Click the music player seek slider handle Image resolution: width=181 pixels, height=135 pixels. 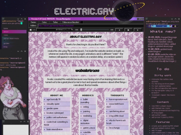81,30
